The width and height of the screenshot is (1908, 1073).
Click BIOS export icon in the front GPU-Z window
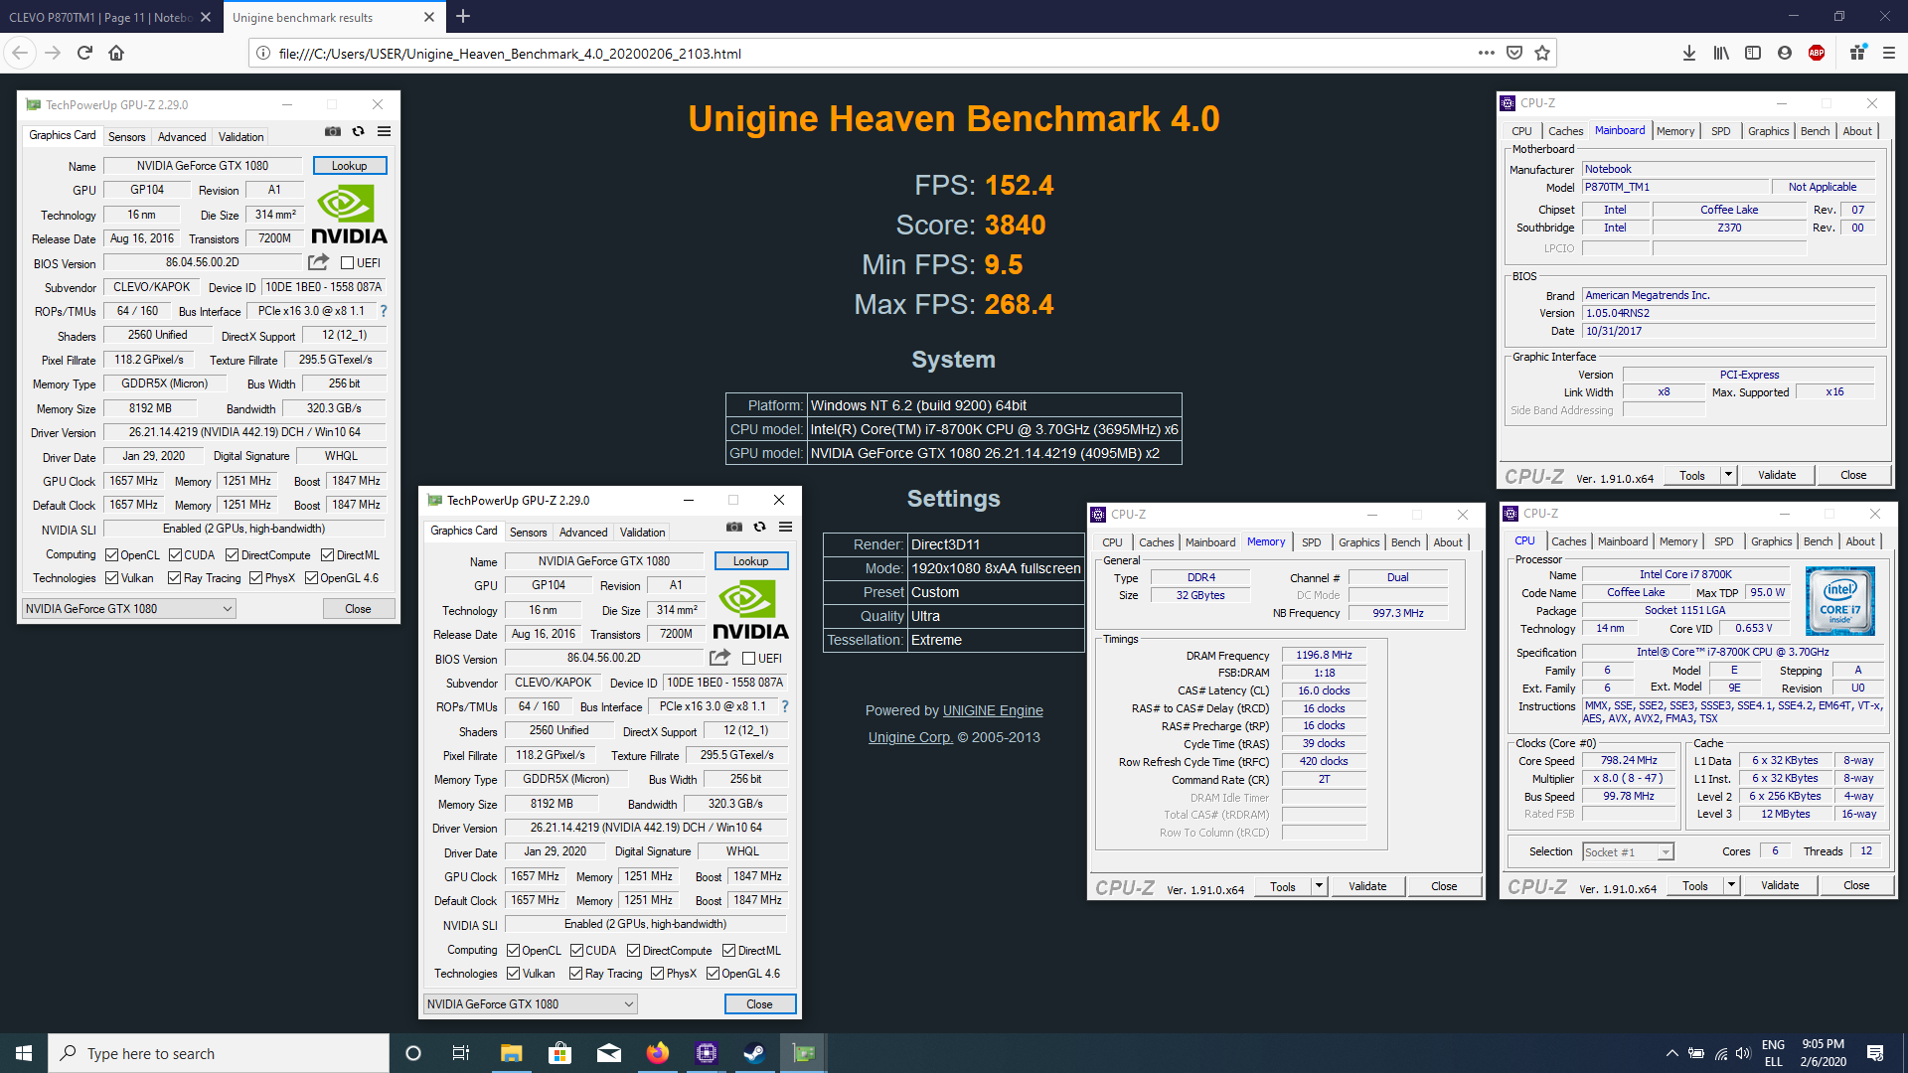click(x=719, y=658)
